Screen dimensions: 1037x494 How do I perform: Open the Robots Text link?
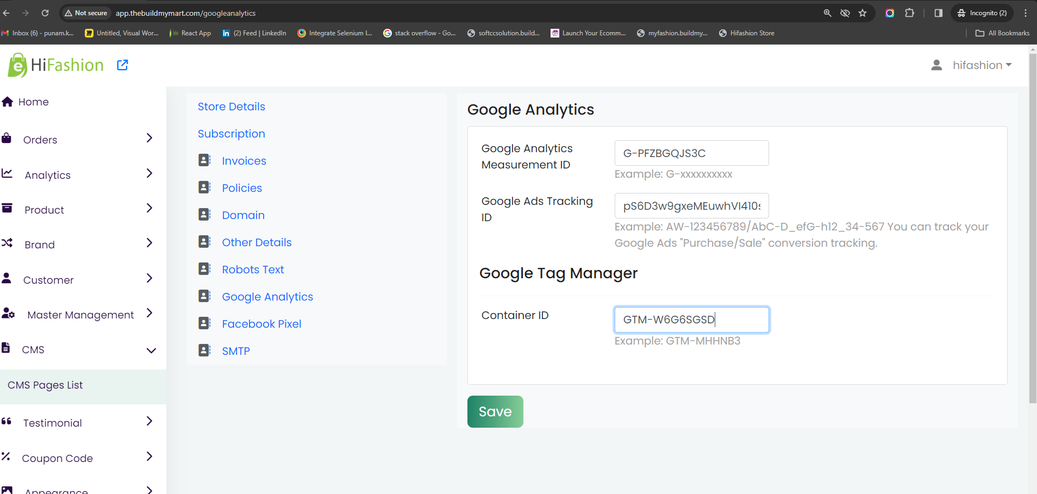point(253,270)
